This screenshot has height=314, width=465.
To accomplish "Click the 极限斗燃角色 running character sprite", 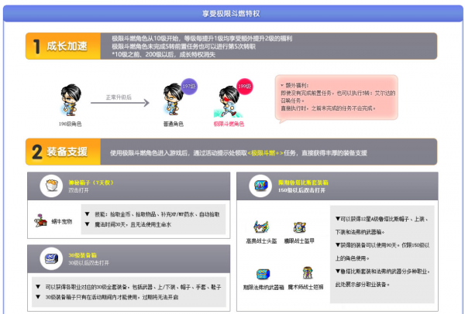I will tap(229, 101).
